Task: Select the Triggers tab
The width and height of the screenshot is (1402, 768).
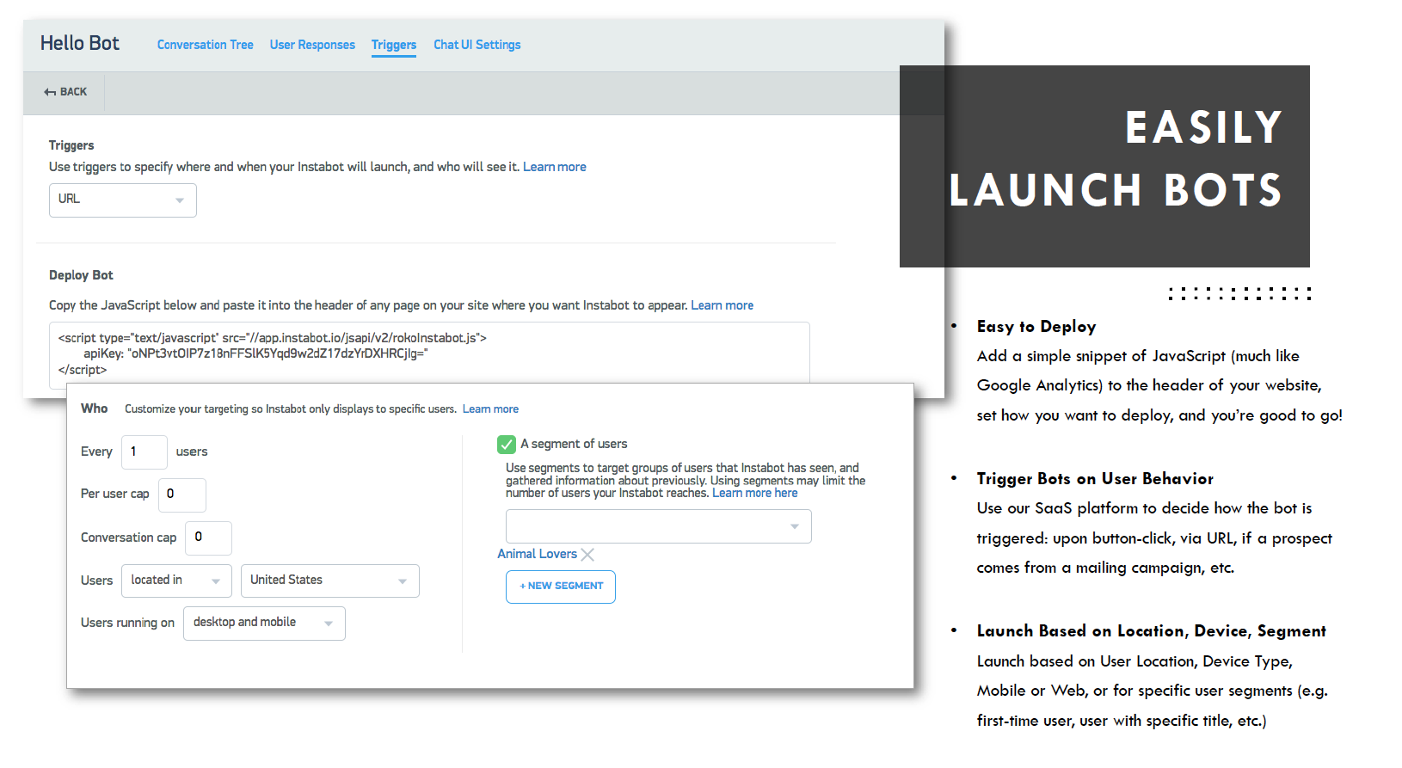Action: point(394,45)
